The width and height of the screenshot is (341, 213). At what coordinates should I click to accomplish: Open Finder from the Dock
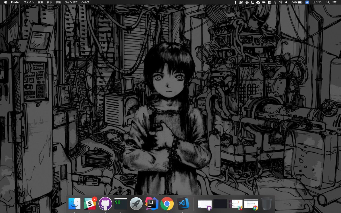pos(74,204)
